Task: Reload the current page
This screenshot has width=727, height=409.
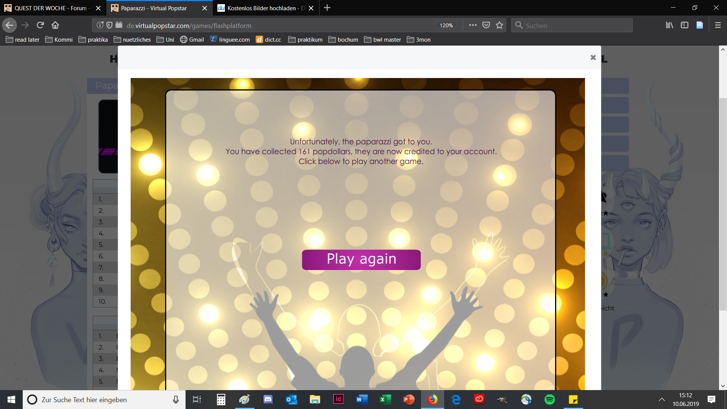Action: pos(40,25)
